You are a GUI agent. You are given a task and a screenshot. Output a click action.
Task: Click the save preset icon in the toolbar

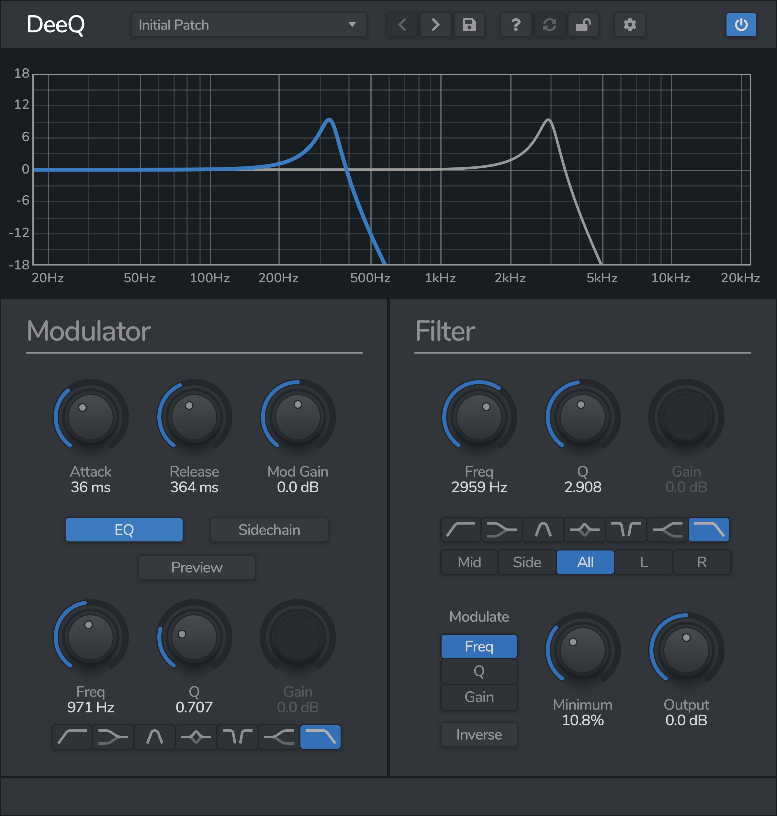469,25
